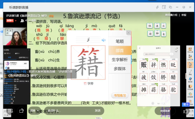The width and height of the screenshot is (195, 119).
Task: Open the 拌 character card
Action: click(x=153, y=65)
